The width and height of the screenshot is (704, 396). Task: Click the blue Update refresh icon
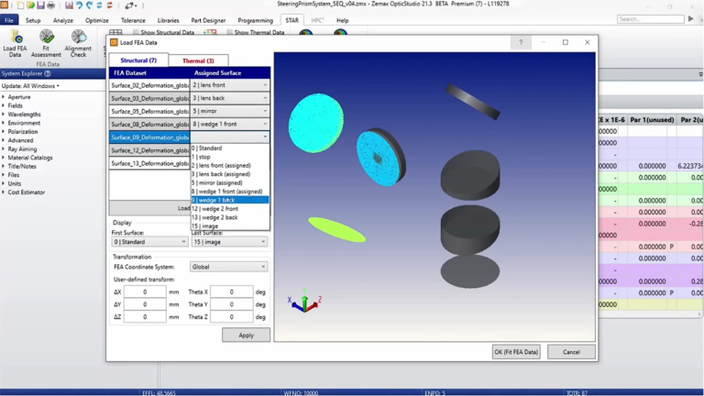(99, 5)
